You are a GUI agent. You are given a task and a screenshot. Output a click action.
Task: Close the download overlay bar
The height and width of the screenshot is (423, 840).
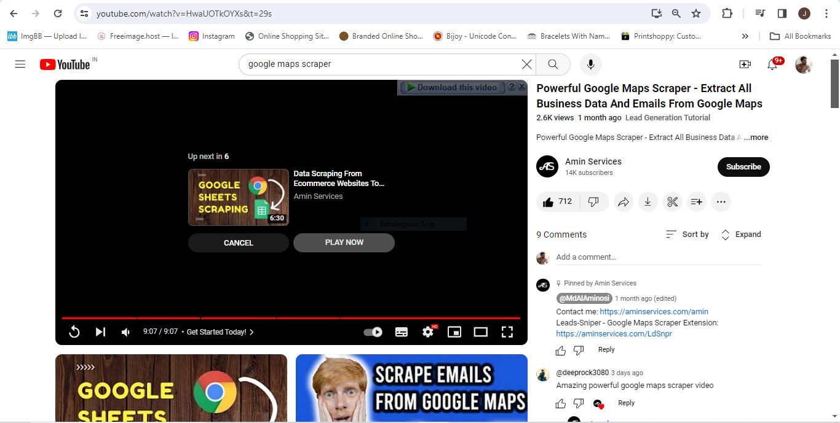point(522,87)
